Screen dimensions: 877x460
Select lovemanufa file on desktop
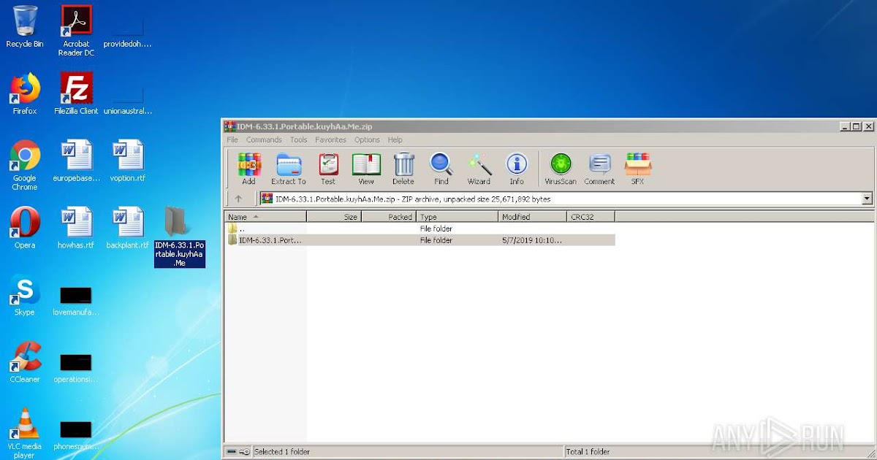pos(76,302)
